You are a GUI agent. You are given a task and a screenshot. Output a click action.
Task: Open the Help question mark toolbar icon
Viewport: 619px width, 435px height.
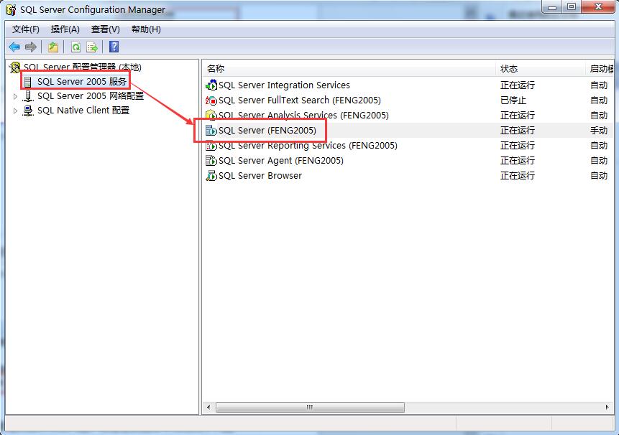[x=114, y=47]
